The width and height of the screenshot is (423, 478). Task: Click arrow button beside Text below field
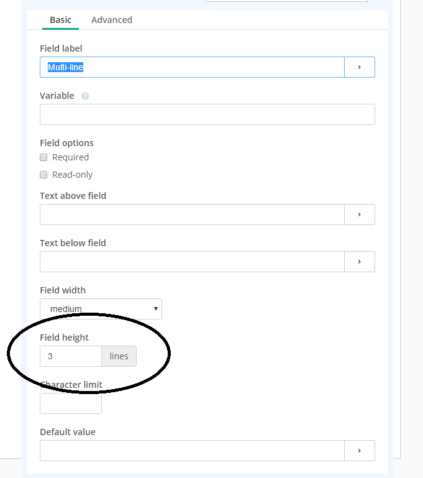(360, 262)
